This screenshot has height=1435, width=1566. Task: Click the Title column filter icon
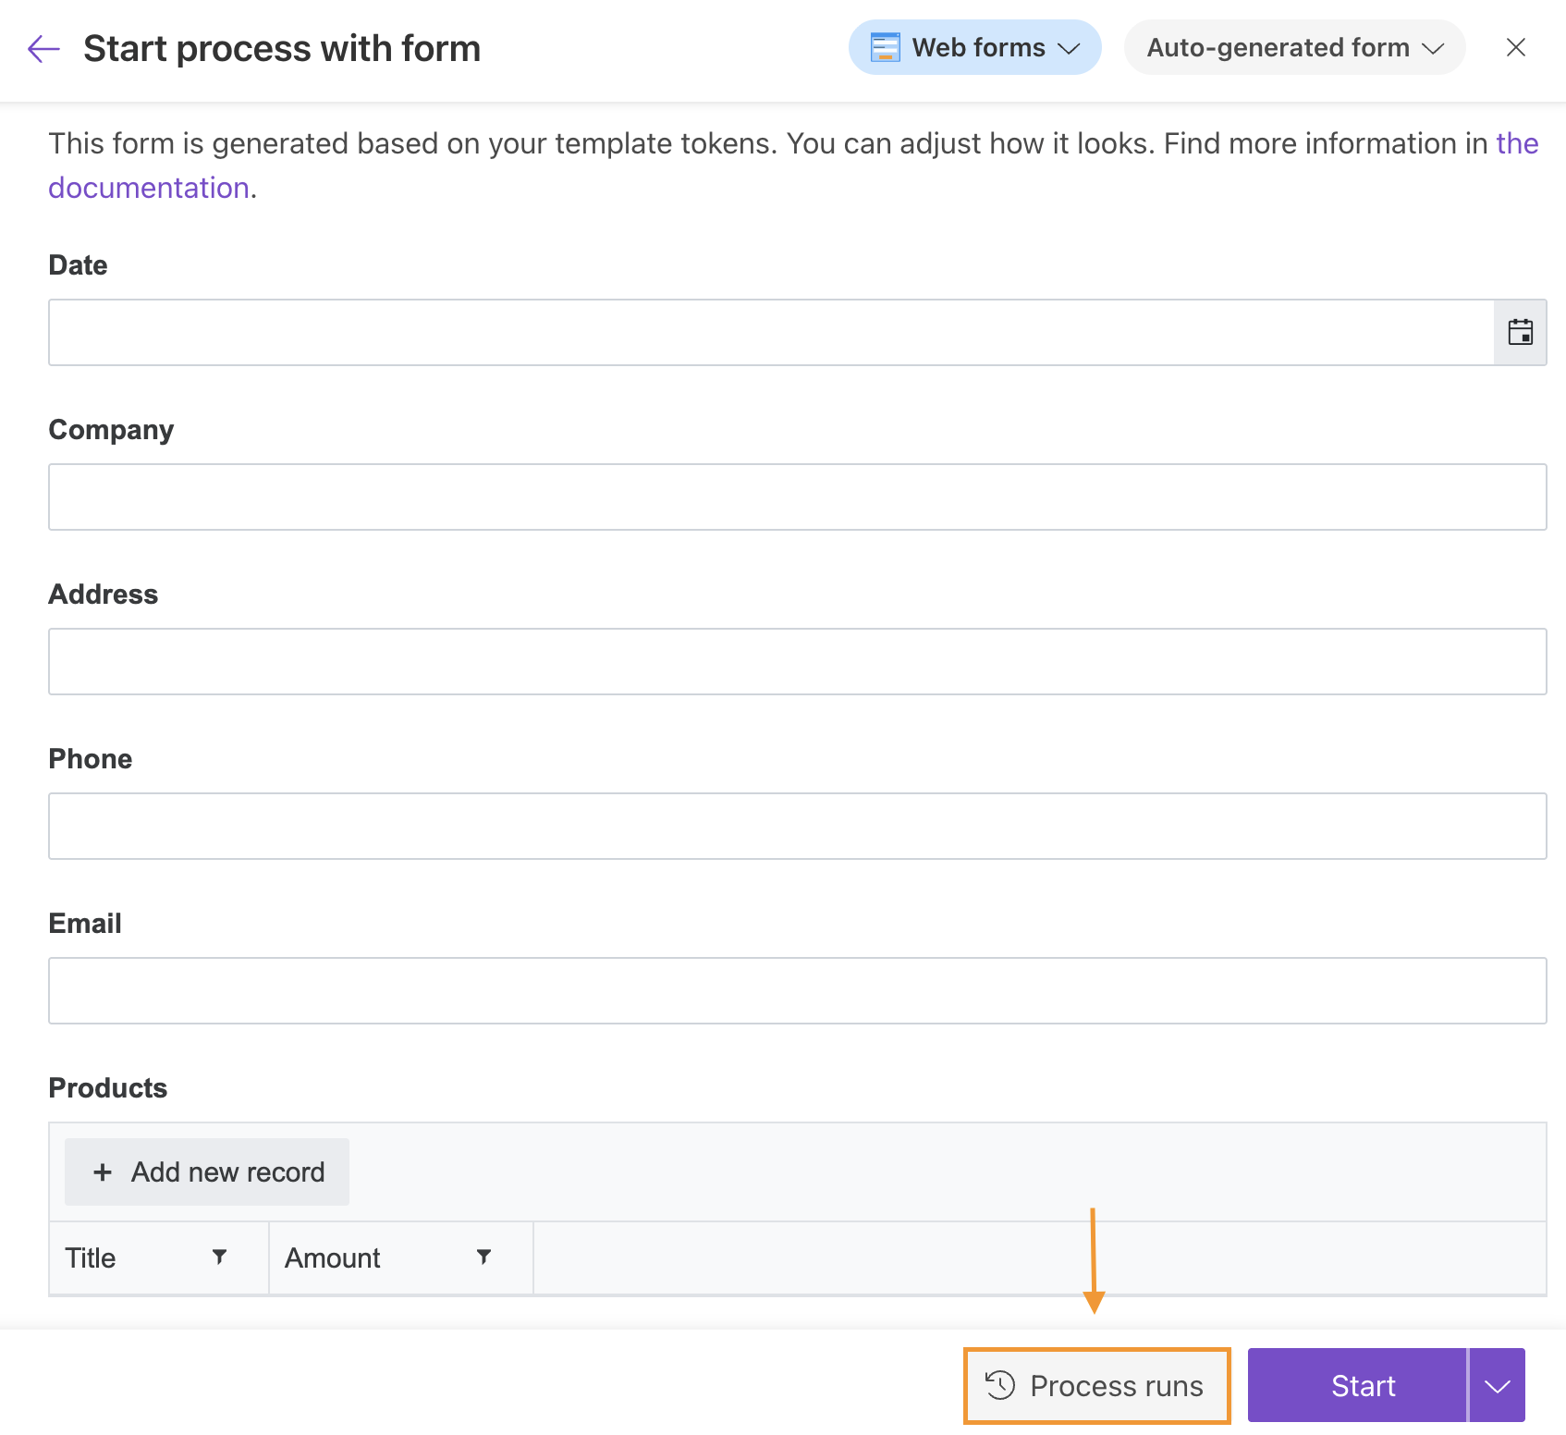click(219, 1257)
